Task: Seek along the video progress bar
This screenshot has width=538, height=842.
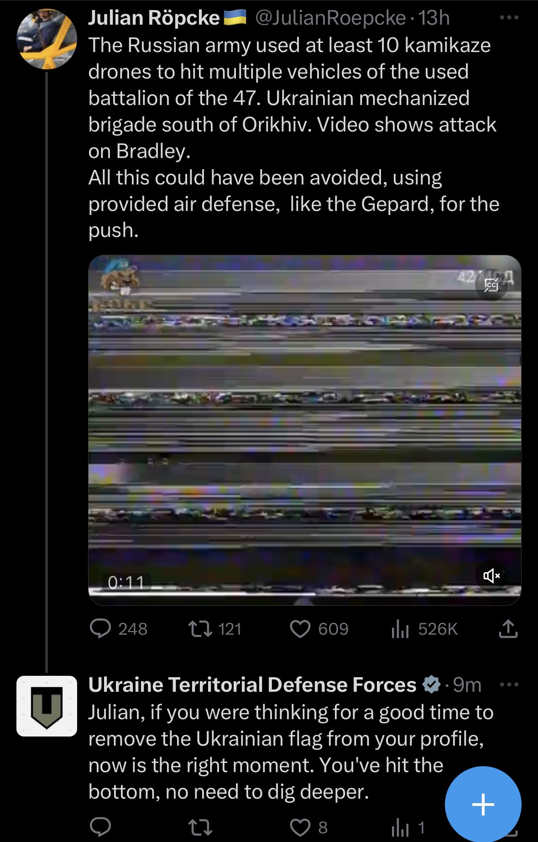Action: (x=304, y=594)
